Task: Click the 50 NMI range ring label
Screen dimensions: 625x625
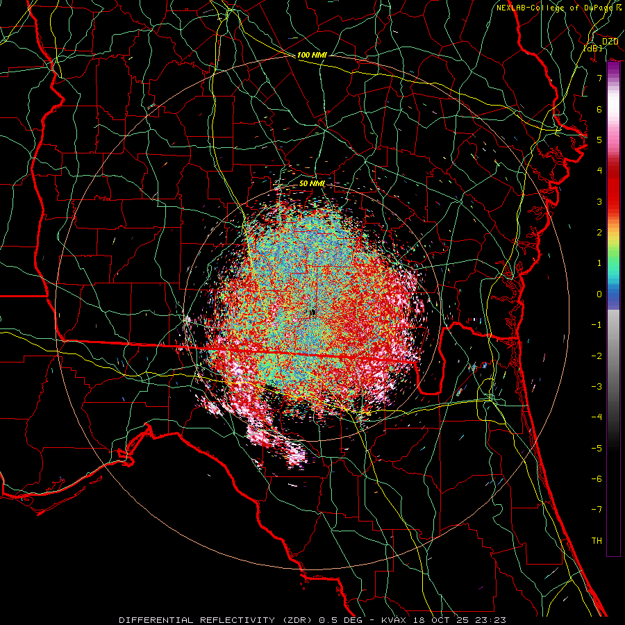Action: point(312,183)
